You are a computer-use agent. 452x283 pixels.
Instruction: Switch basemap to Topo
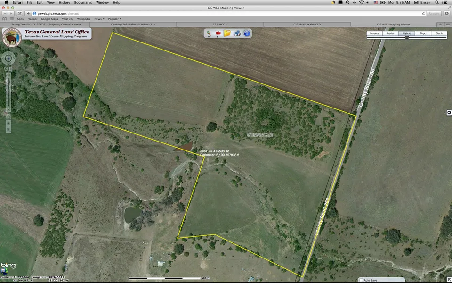(x=423, y=33)
